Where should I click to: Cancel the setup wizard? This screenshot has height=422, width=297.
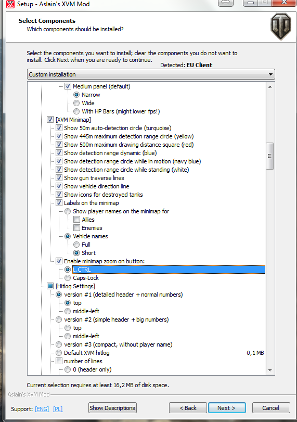coord(271,408)
